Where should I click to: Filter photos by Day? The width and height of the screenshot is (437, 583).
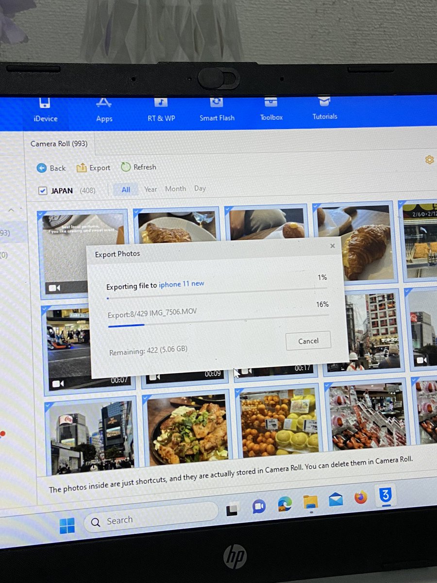pos(200,188)
